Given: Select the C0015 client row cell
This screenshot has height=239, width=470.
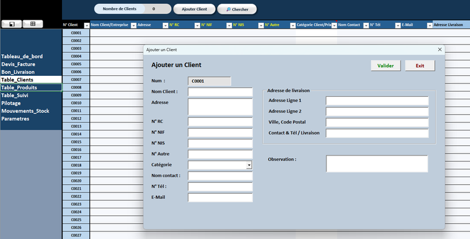Looking at the screenshot, I should click(x=76, y=141).
